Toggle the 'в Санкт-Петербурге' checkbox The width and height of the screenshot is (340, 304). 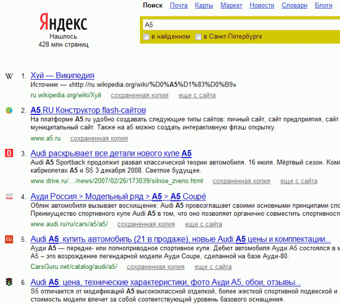coord(198,37)
